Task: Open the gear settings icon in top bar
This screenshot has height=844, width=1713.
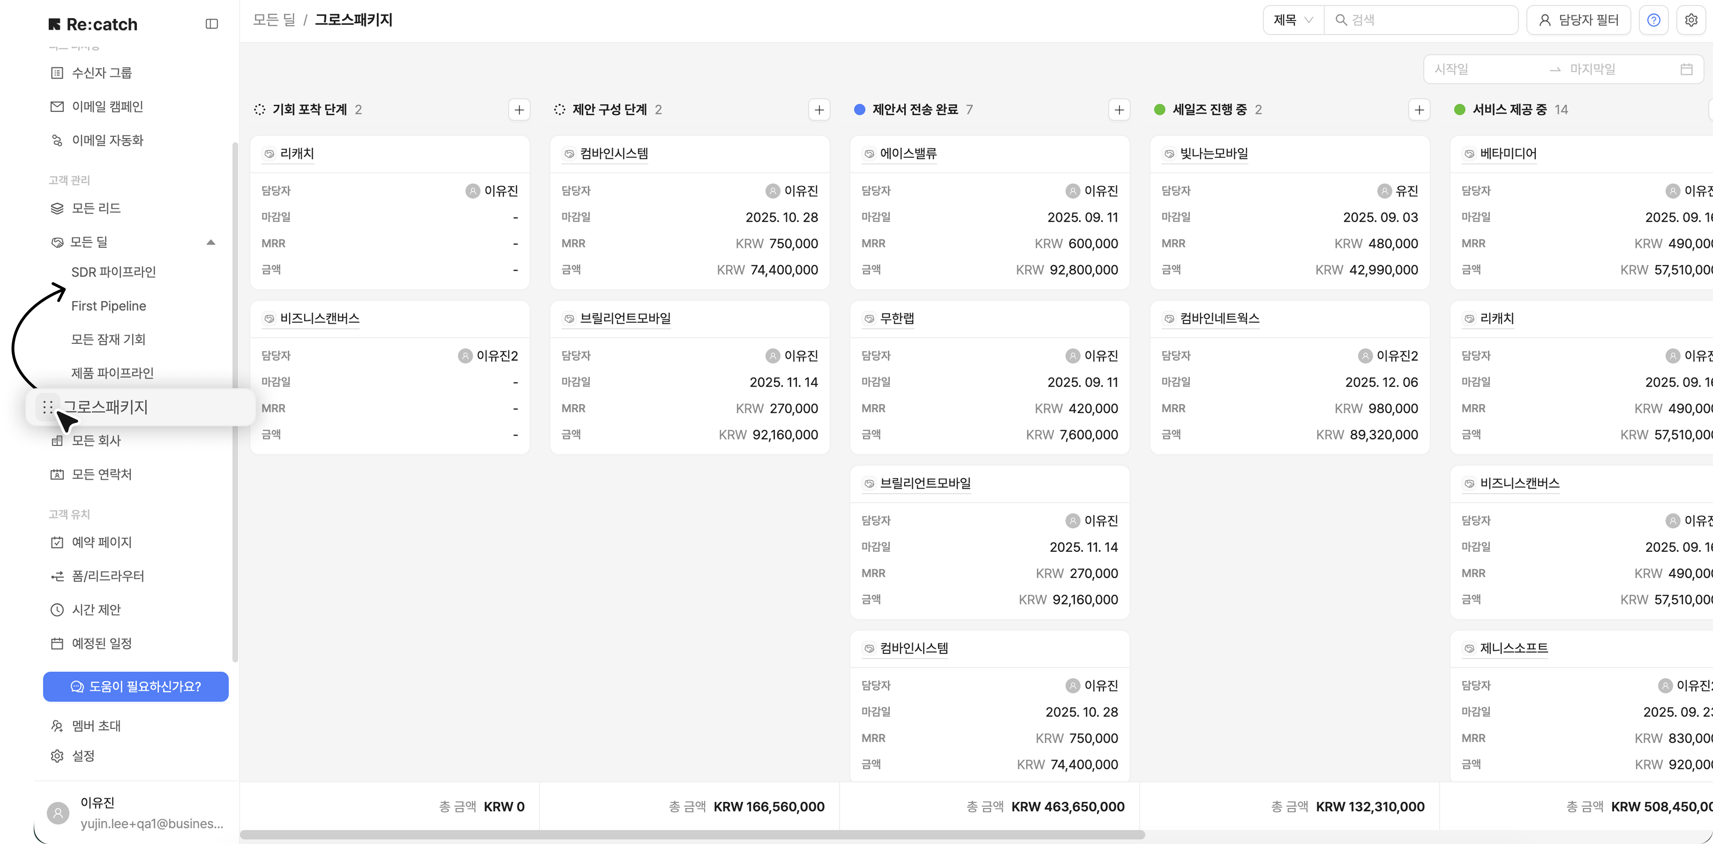Action: [x=1691, y=20]
